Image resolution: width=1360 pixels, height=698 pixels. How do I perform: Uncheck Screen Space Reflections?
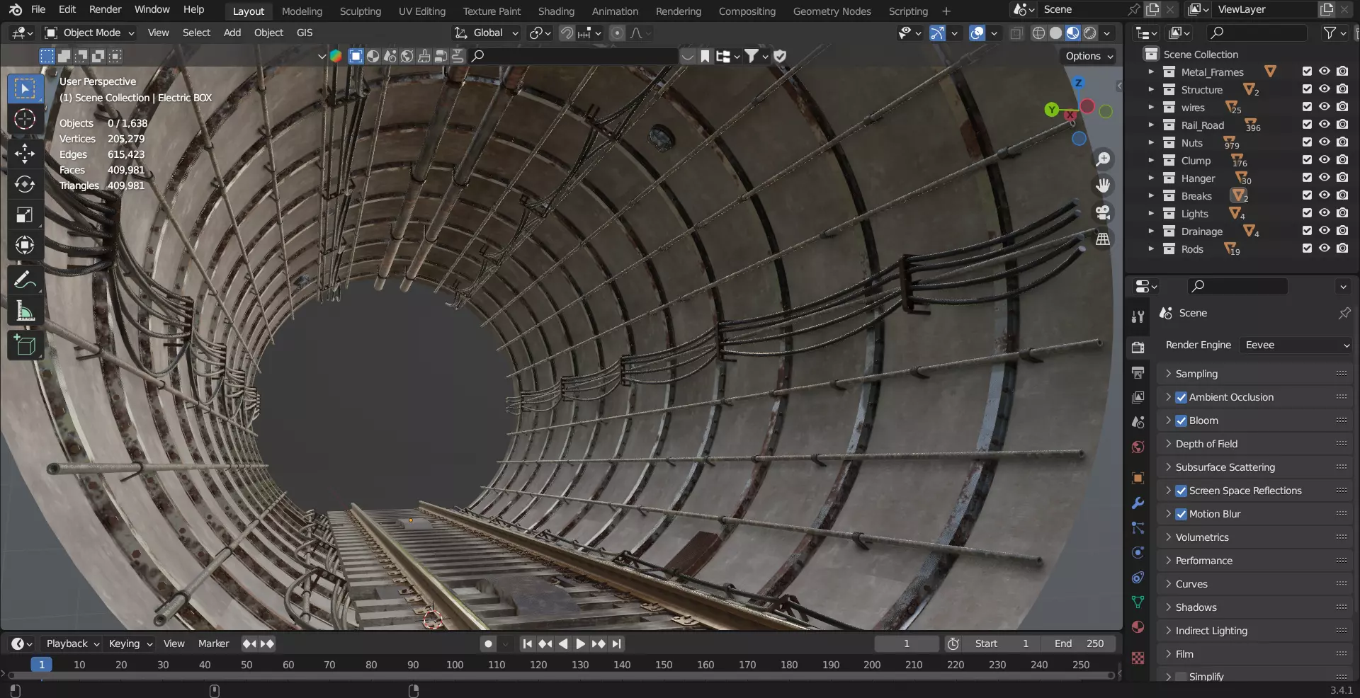point(1181,491)
